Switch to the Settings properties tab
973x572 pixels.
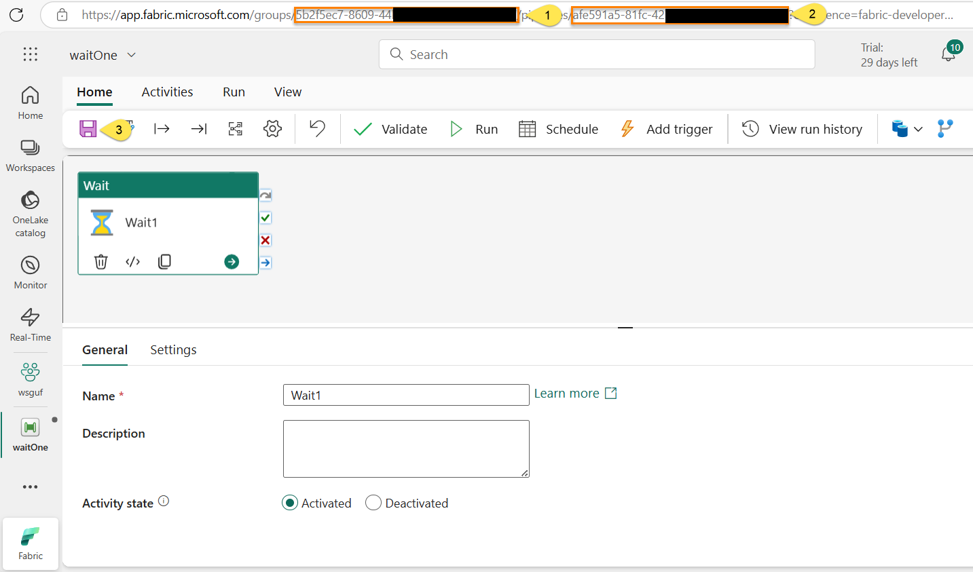coord(173,350)
